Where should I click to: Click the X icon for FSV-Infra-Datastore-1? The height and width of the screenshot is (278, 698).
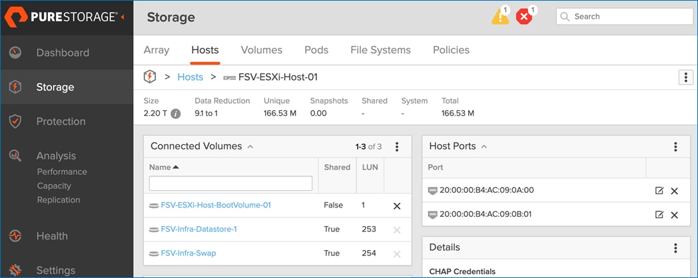click(397, 230)
